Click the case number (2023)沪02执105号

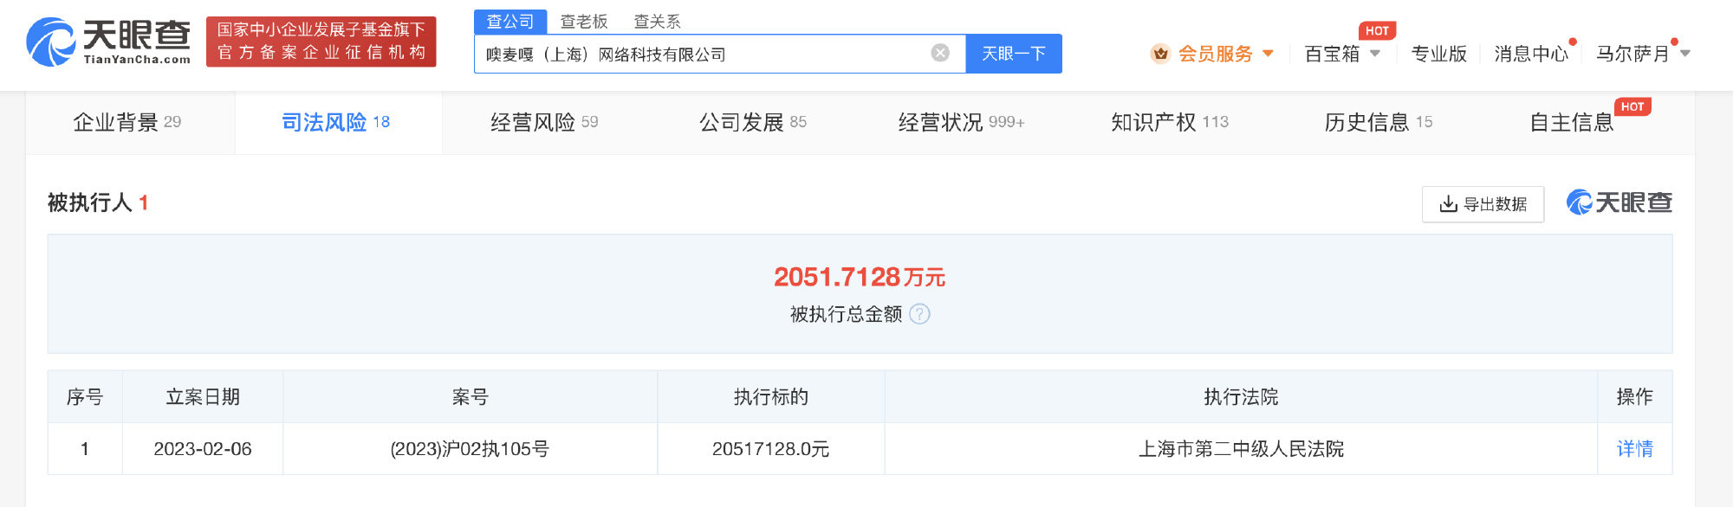[x=470, y=449]
